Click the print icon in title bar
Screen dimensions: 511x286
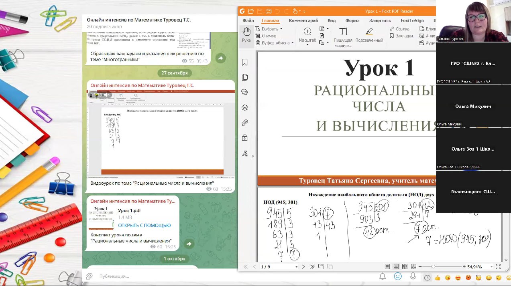pyautogui.click(x=269, y=11)
